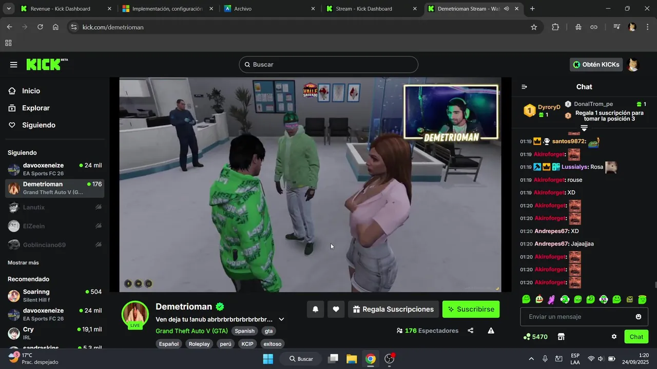This screenshot has height=369, width=657.
Task: Open Task View on taskbar
Action: (x=333, y=359)
